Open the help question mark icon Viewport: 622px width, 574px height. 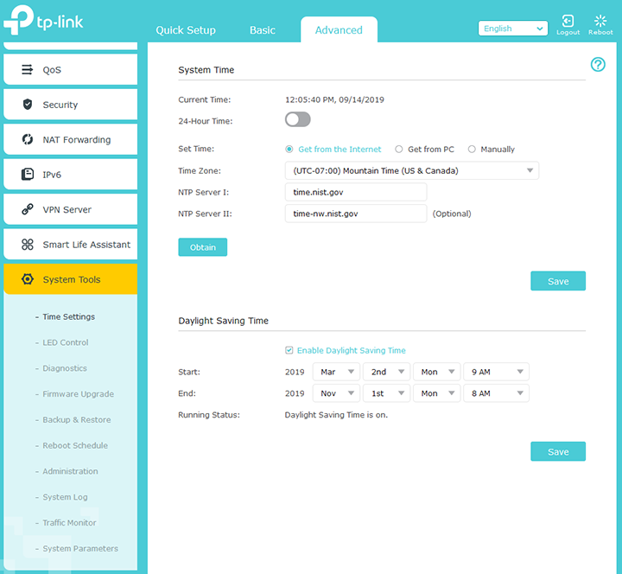(x=598, y=65)
